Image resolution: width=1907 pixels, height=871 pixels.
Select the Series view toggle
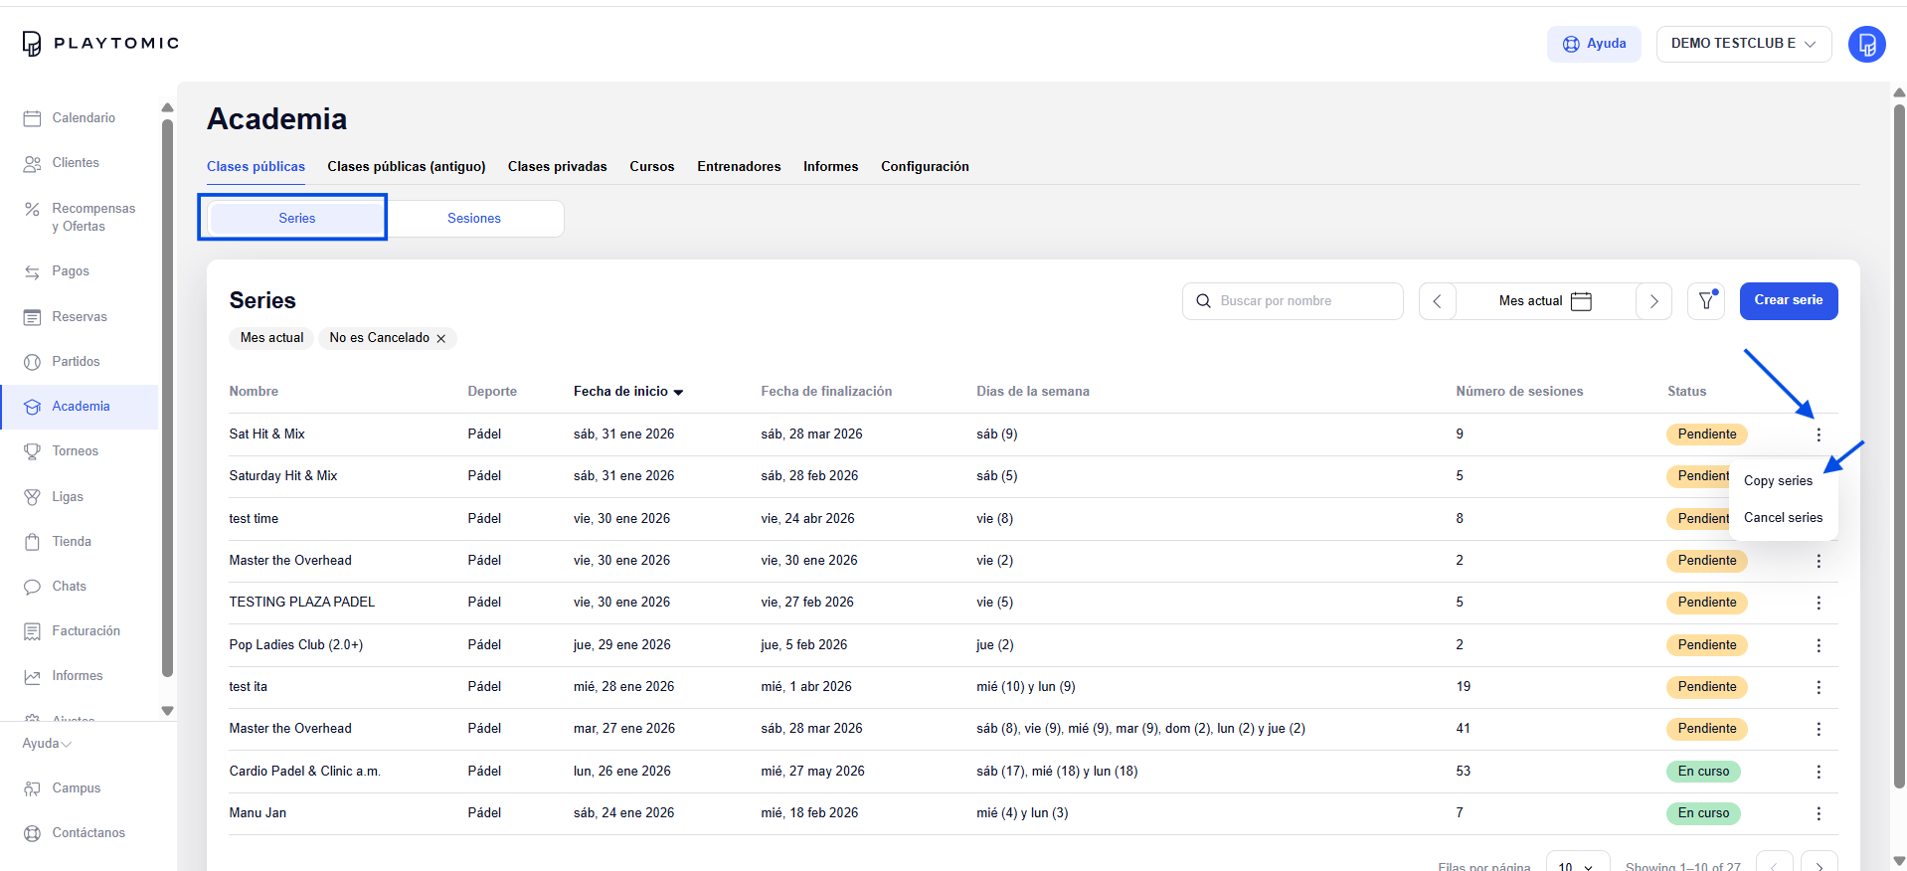tap(296, 219)
